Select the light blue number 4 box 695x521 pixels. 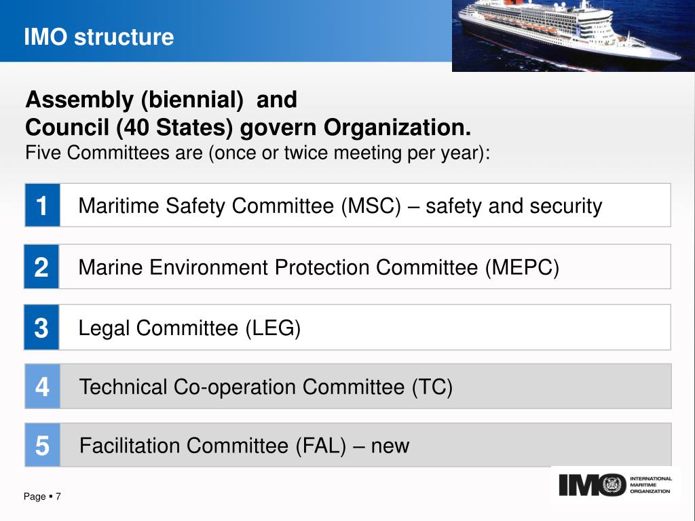pyautogui.click(x=43, y=386)
